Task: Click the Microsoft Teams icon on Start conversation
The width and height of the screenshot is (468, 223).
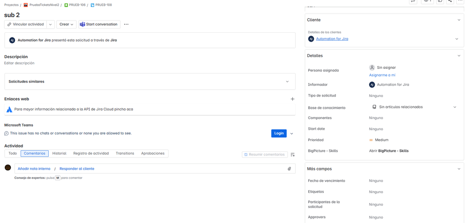Action: 82,24
